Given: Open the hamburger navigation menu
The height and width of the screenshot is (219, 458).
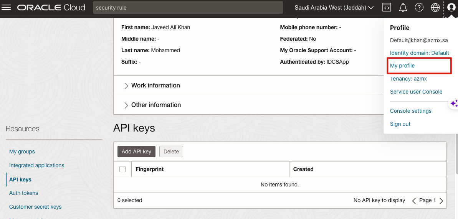Looking at the screenshot, I should 7,8.
